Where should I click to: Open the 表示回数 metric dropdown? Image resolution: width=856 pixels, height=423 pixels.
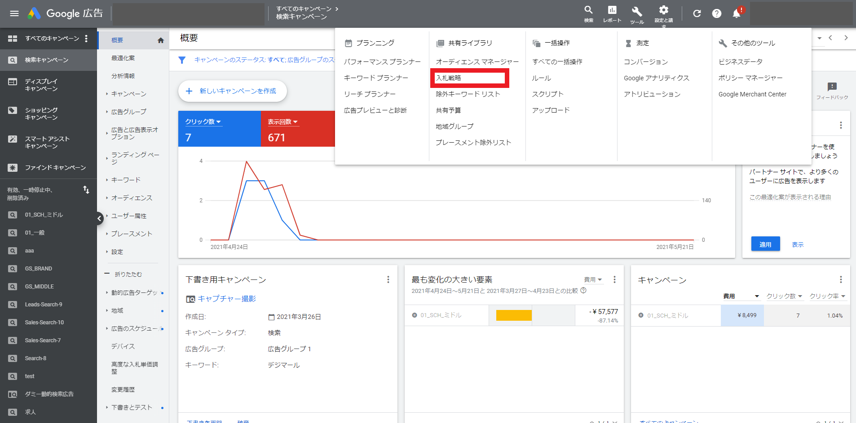pyautogui.click(x=283, y=122)
